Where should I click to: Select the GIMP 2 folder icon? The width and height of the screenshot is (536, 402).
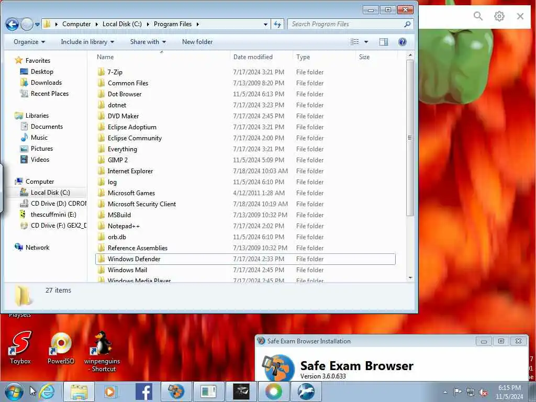pos(101,160)
